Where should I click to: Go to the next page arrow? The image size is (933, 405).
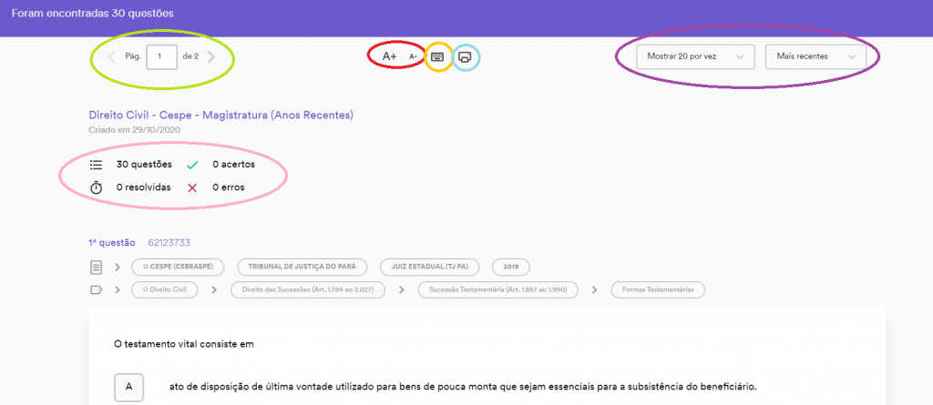coord(211,57)
